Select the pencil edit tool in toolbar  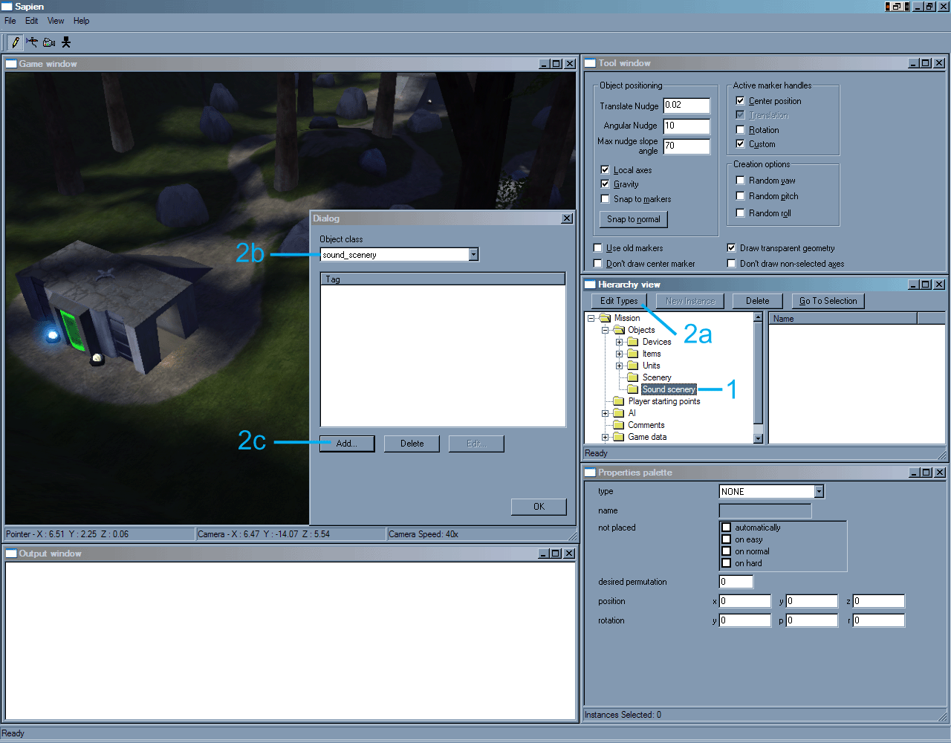coord(16,42)
